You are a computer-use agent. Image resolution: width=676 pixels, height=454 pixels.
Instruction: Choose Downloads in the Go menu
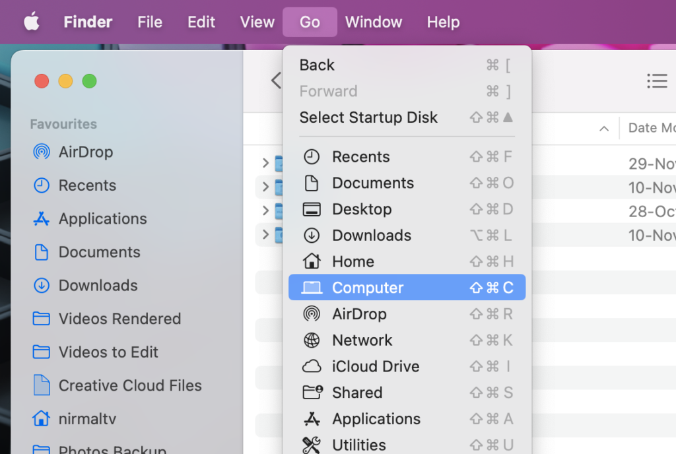click(407, 236)
